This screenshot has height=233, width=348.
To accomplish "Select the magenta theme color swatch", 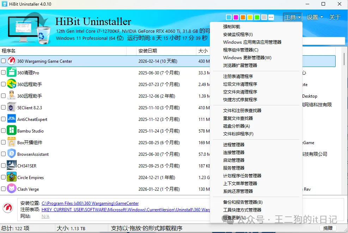I will click(x=236, y=17).
